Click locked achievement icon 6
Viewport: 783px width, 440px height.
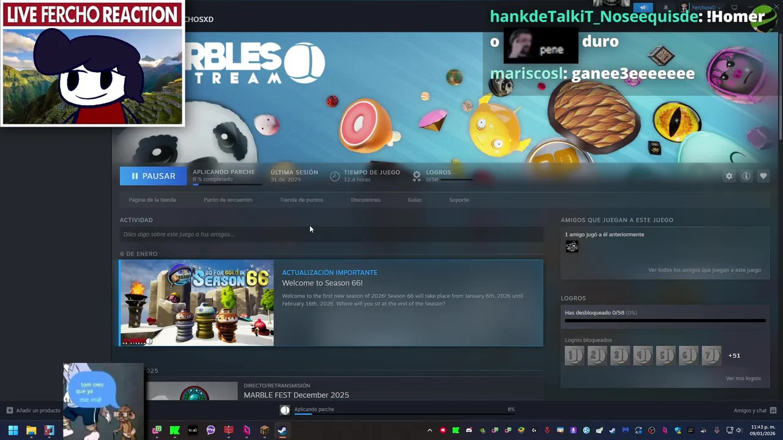click(x=688, y=355)
